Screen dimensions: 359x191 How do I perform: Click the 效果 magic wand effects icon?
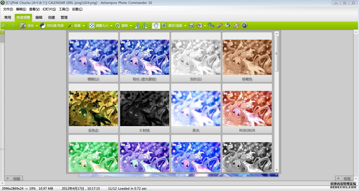coord(70,25)
